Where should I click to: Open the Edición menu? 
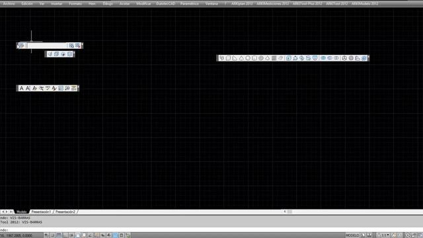coord(27,3)
